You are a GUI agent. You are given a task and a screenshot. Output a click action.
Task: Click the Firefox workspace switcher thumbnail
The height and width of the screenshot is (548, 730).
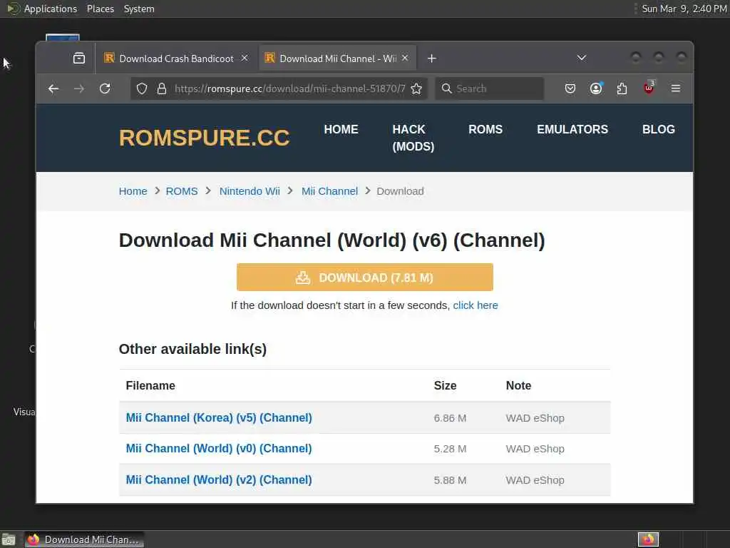(648, 539)
